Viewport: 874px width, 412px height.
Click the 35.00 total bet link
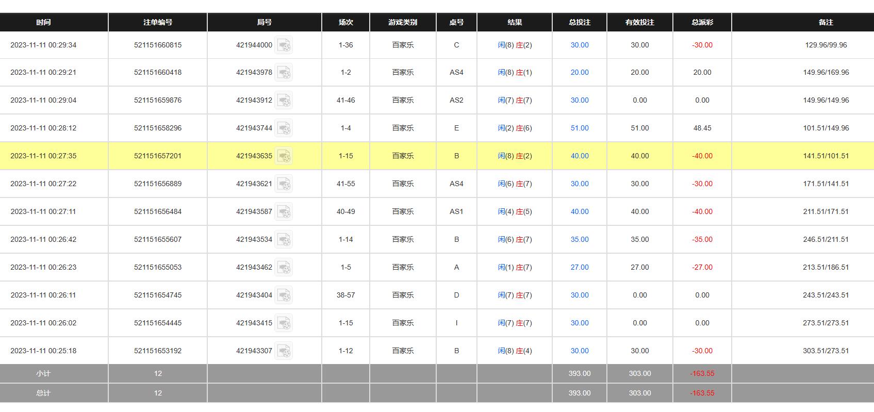point(580,239)
